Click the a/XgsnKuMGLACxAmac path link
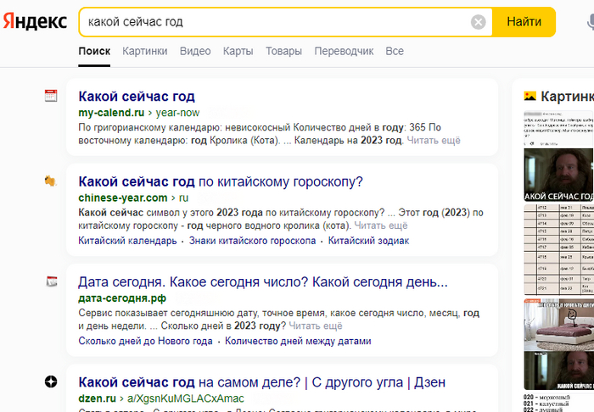 pos(186,398)
